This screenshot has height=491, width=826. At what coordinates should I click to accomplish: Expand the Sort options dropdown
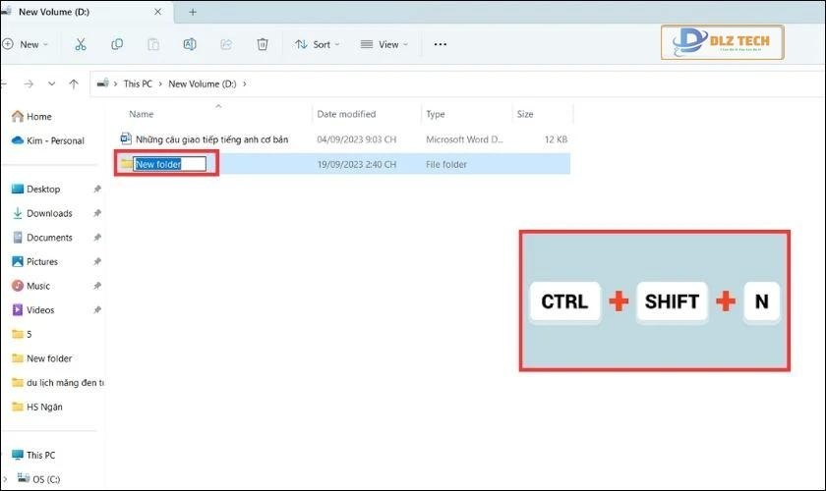point(317,44)
